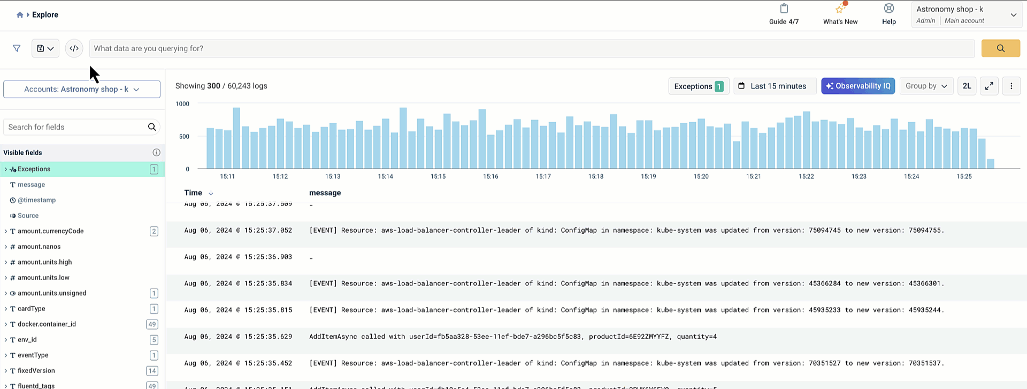Open Help lifebuoy icon

point(889,9)
